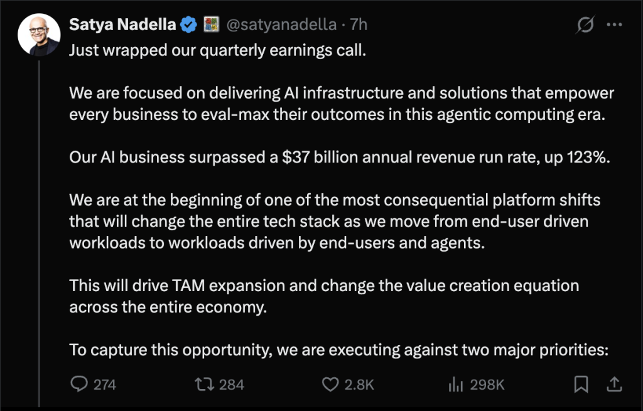Click the repost arrows icon

coord(205,384)
